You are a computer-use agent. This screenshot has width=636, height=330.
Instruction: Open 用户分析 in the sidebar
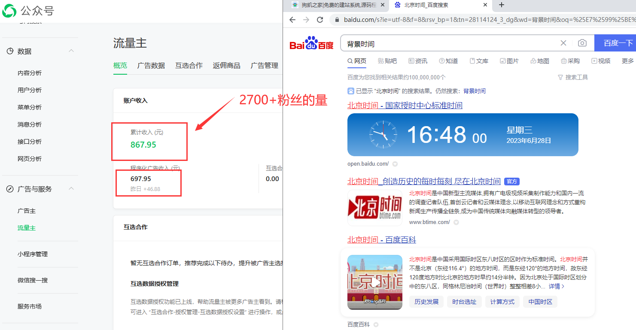click(30, 90)
